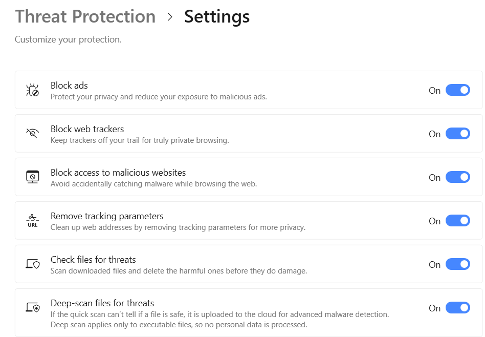Click the Check files for threats icon
Image resolution: width=485 pixels, height=337 pixels.
(32, 264)
